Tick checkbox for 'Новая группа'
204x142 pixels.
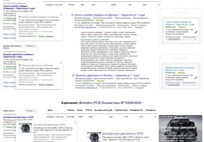point(1,110)
